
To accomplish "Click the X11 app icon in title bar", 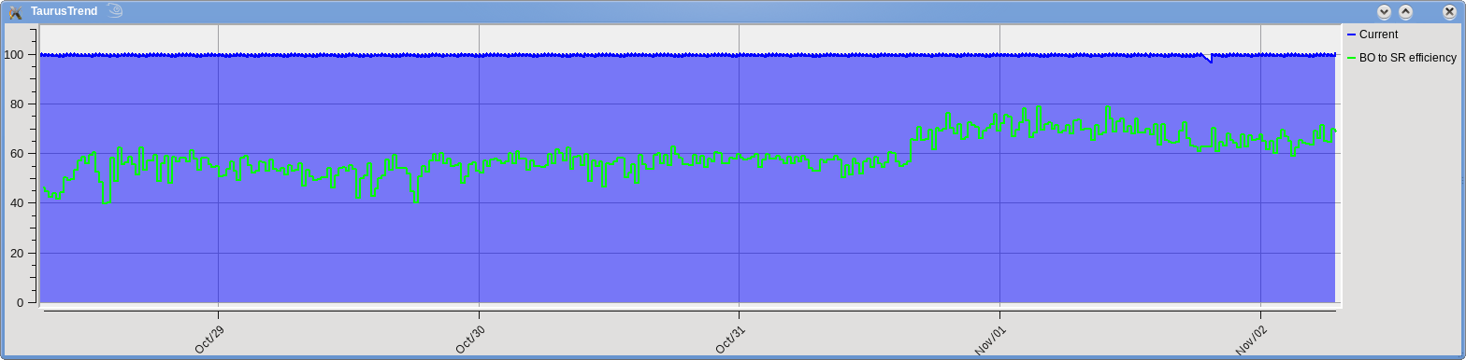I will [x=15, y=11].
